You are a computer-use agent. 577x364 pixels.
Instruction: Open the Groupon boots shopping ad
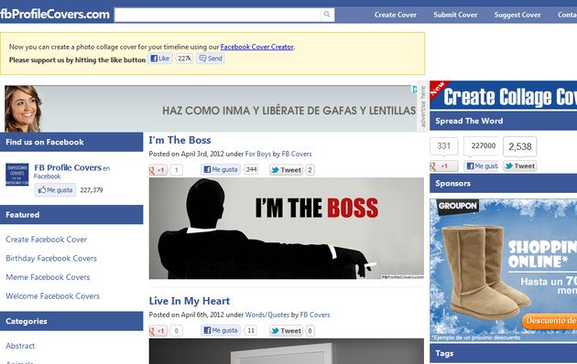click(504, 270)
